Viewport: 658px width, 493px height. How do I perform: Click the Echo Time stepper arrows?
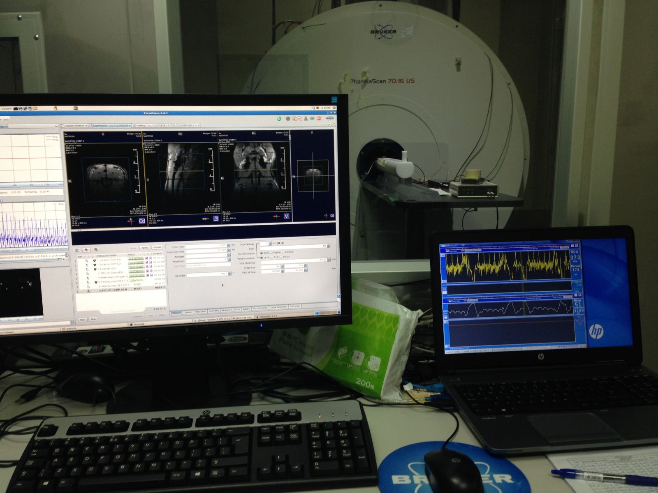[229, 245]
